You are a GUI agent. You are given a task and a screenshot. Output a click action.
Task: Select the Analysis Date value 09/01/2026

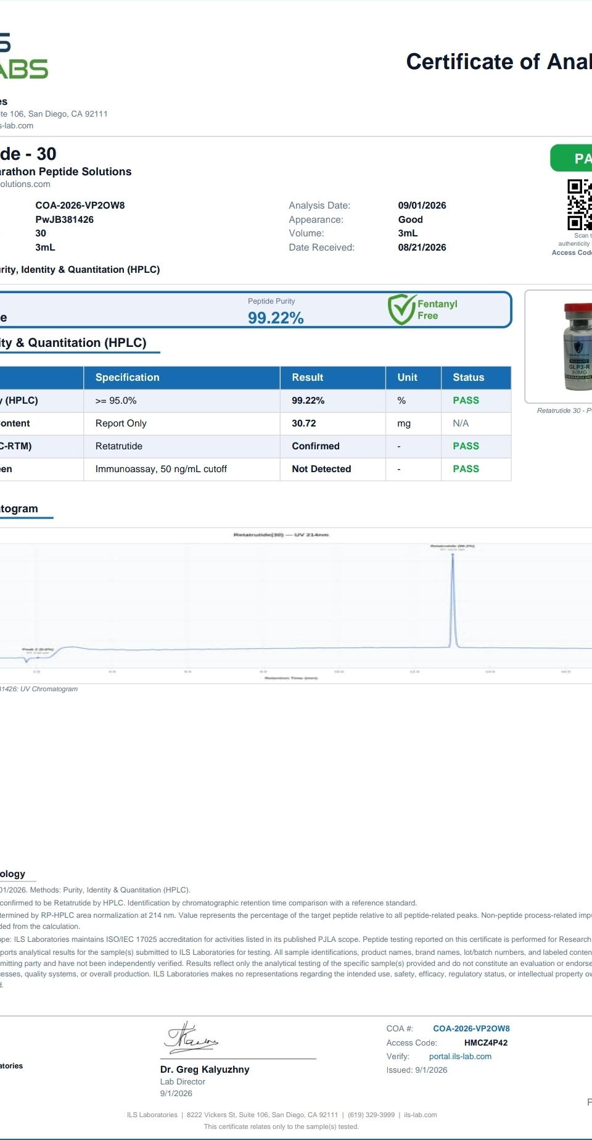click(422, 206)
